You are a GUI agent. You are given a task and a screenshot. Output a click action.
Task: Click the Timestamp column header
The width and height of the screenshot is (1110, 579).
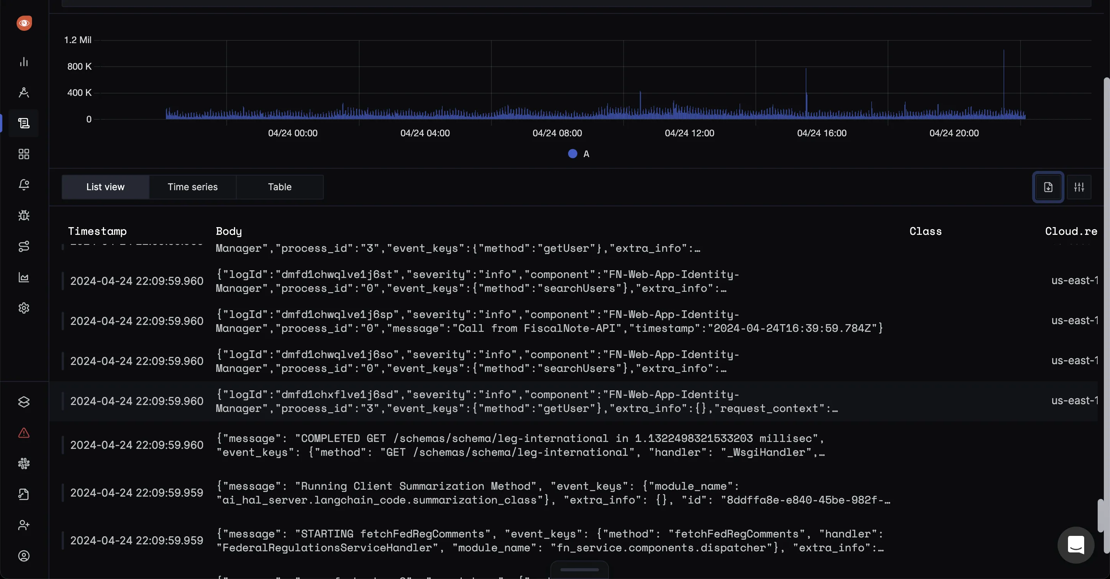[98, 231]
